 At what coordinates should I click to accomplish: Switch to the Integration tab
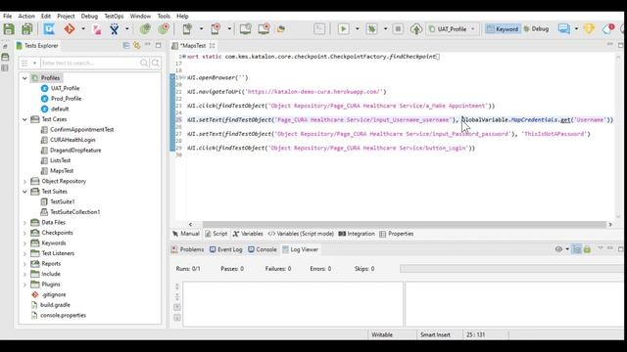coord(357,234)
